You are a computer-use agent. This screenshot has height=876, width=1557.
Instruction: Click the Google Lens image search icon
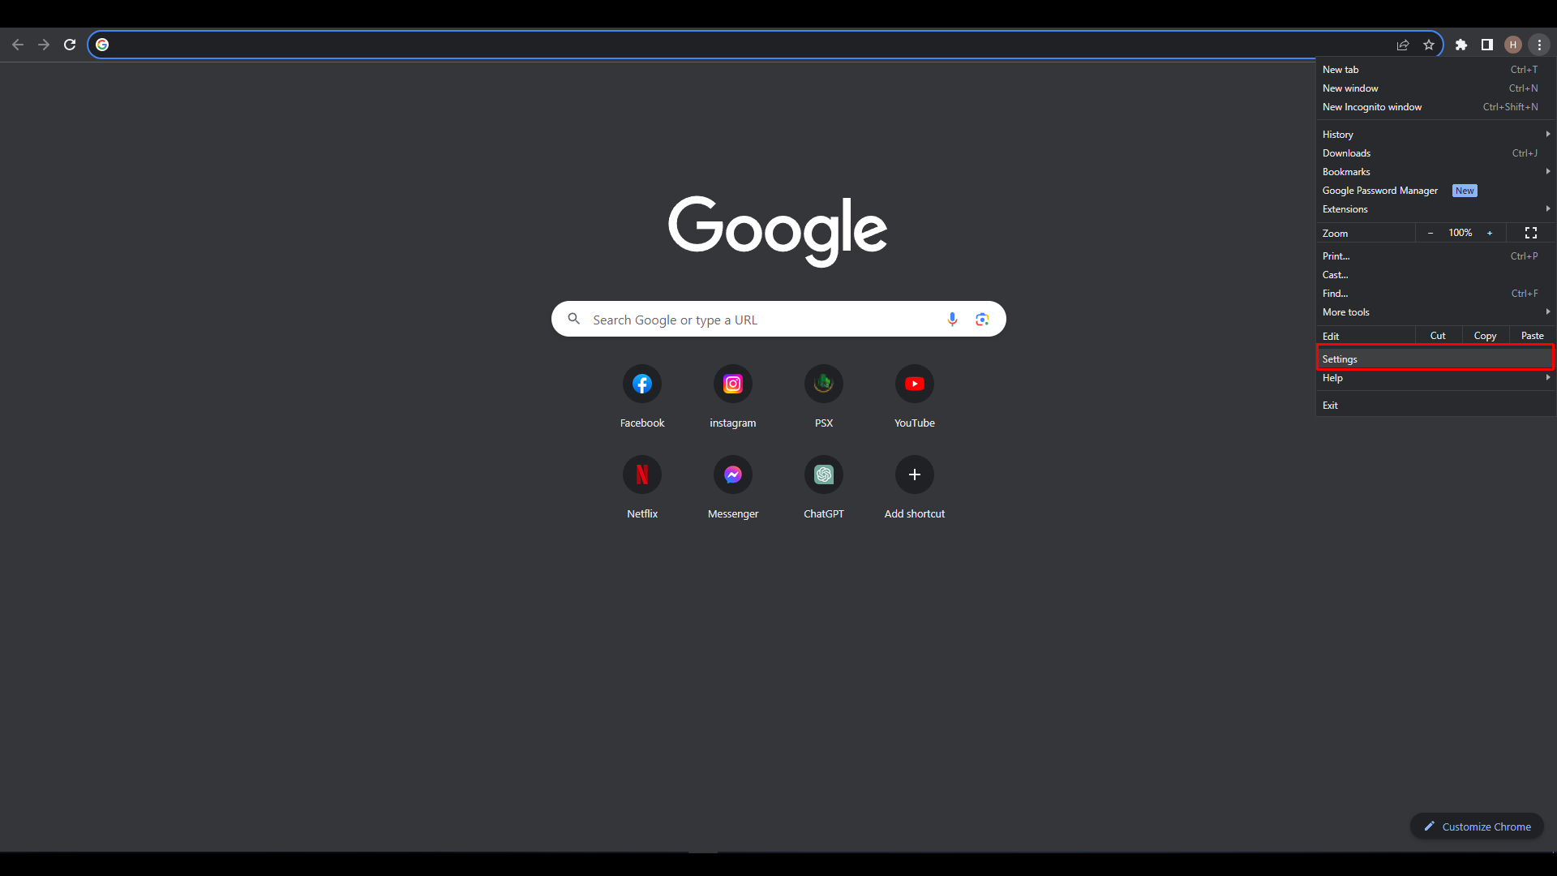982,320
